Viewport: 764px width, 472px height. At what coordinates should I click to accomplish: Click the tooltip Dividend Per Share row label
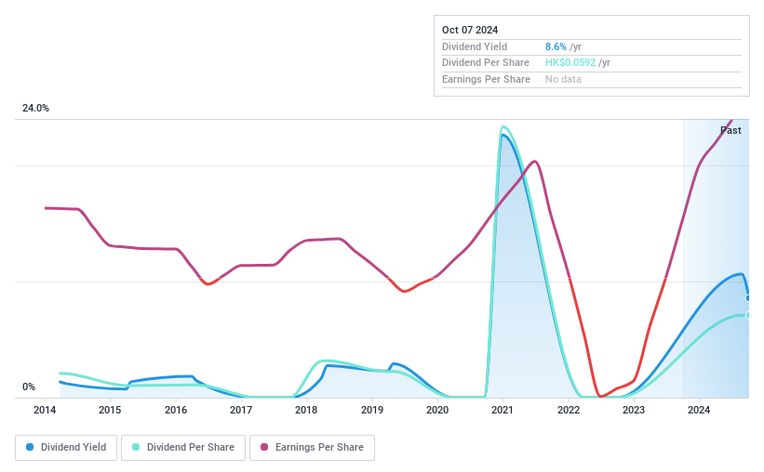point(486,62)
